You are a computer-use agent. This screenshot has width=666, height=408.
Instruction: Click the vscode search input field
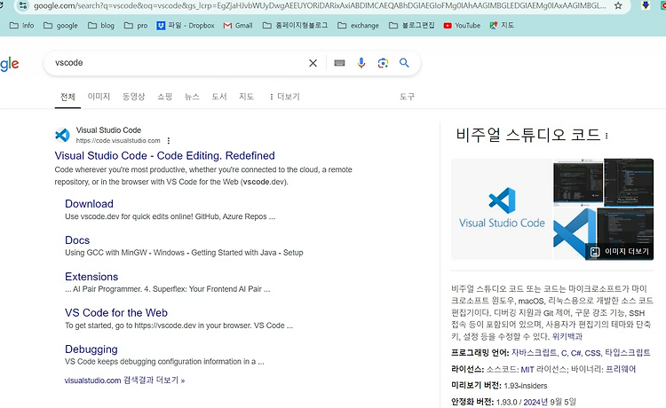(178, 63)
